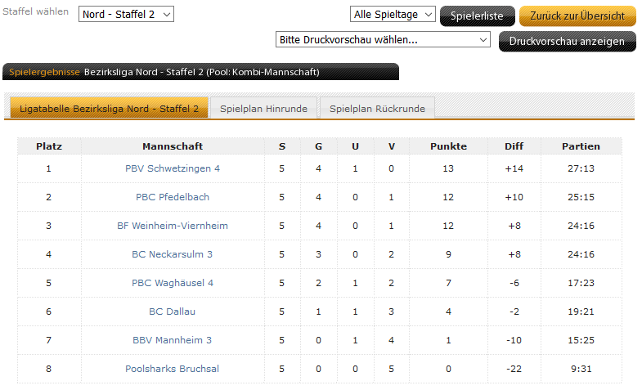This screenshot has width=642, height=390.
Task: Open the Druckvorschau selection dropdown
Action: click(x=383, y=39)
